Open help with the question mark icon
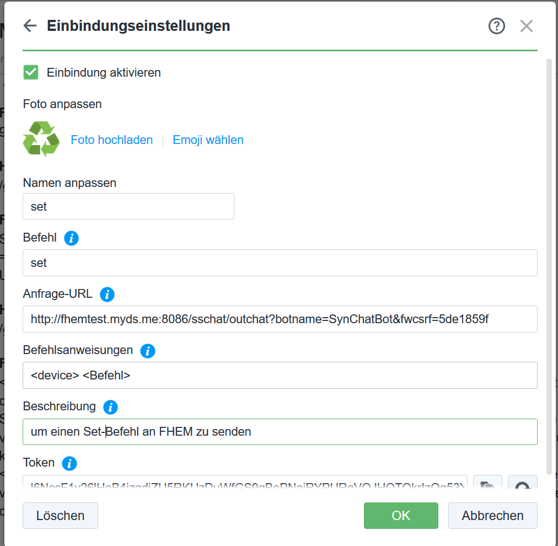The width and height of the screenshot is (558, 546). pos(496,25)
